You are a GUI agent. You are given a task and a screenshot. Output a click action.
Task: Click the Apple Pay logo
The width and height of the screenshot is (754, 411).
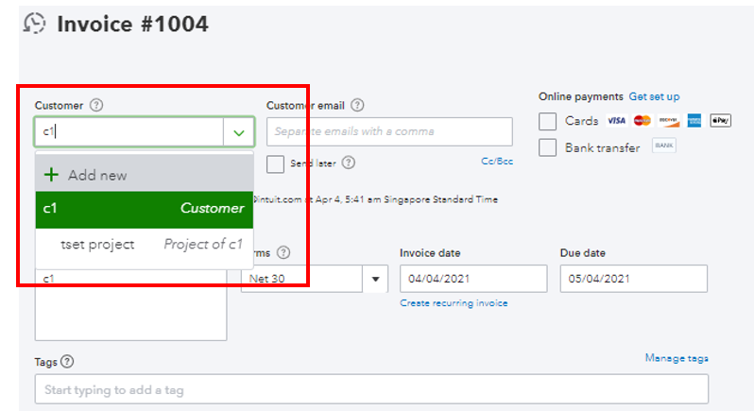click(720, 121)
